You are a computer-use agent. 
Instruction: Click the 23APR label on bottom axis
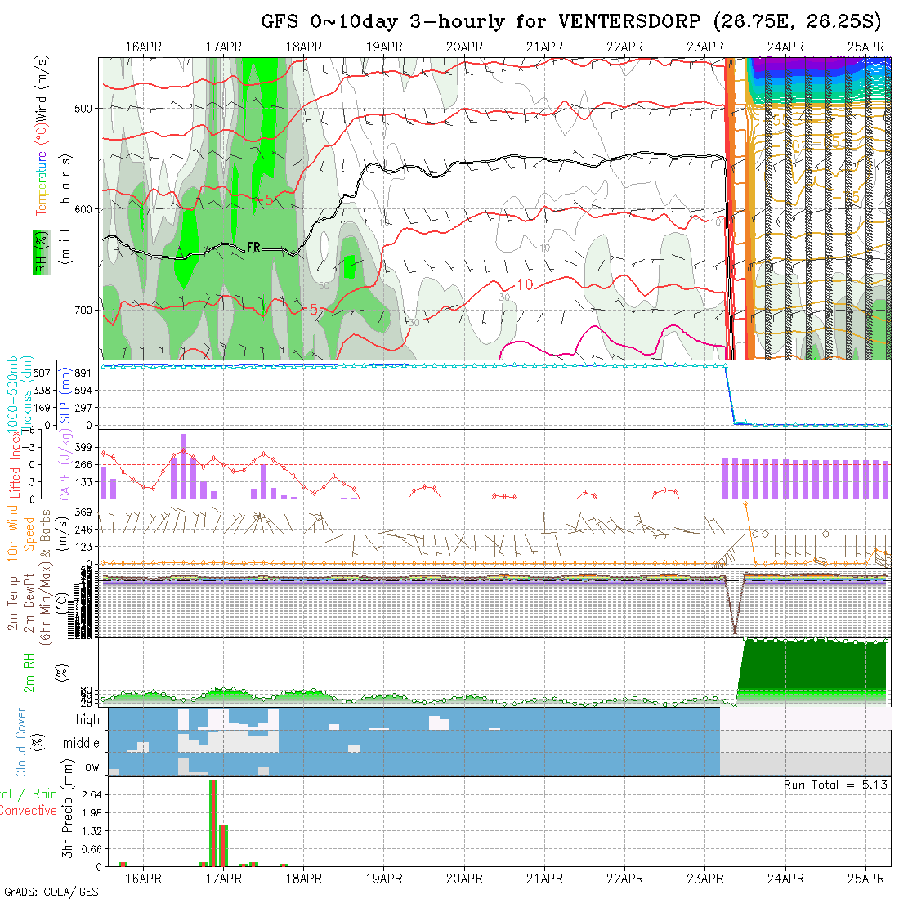click(705, 879)
